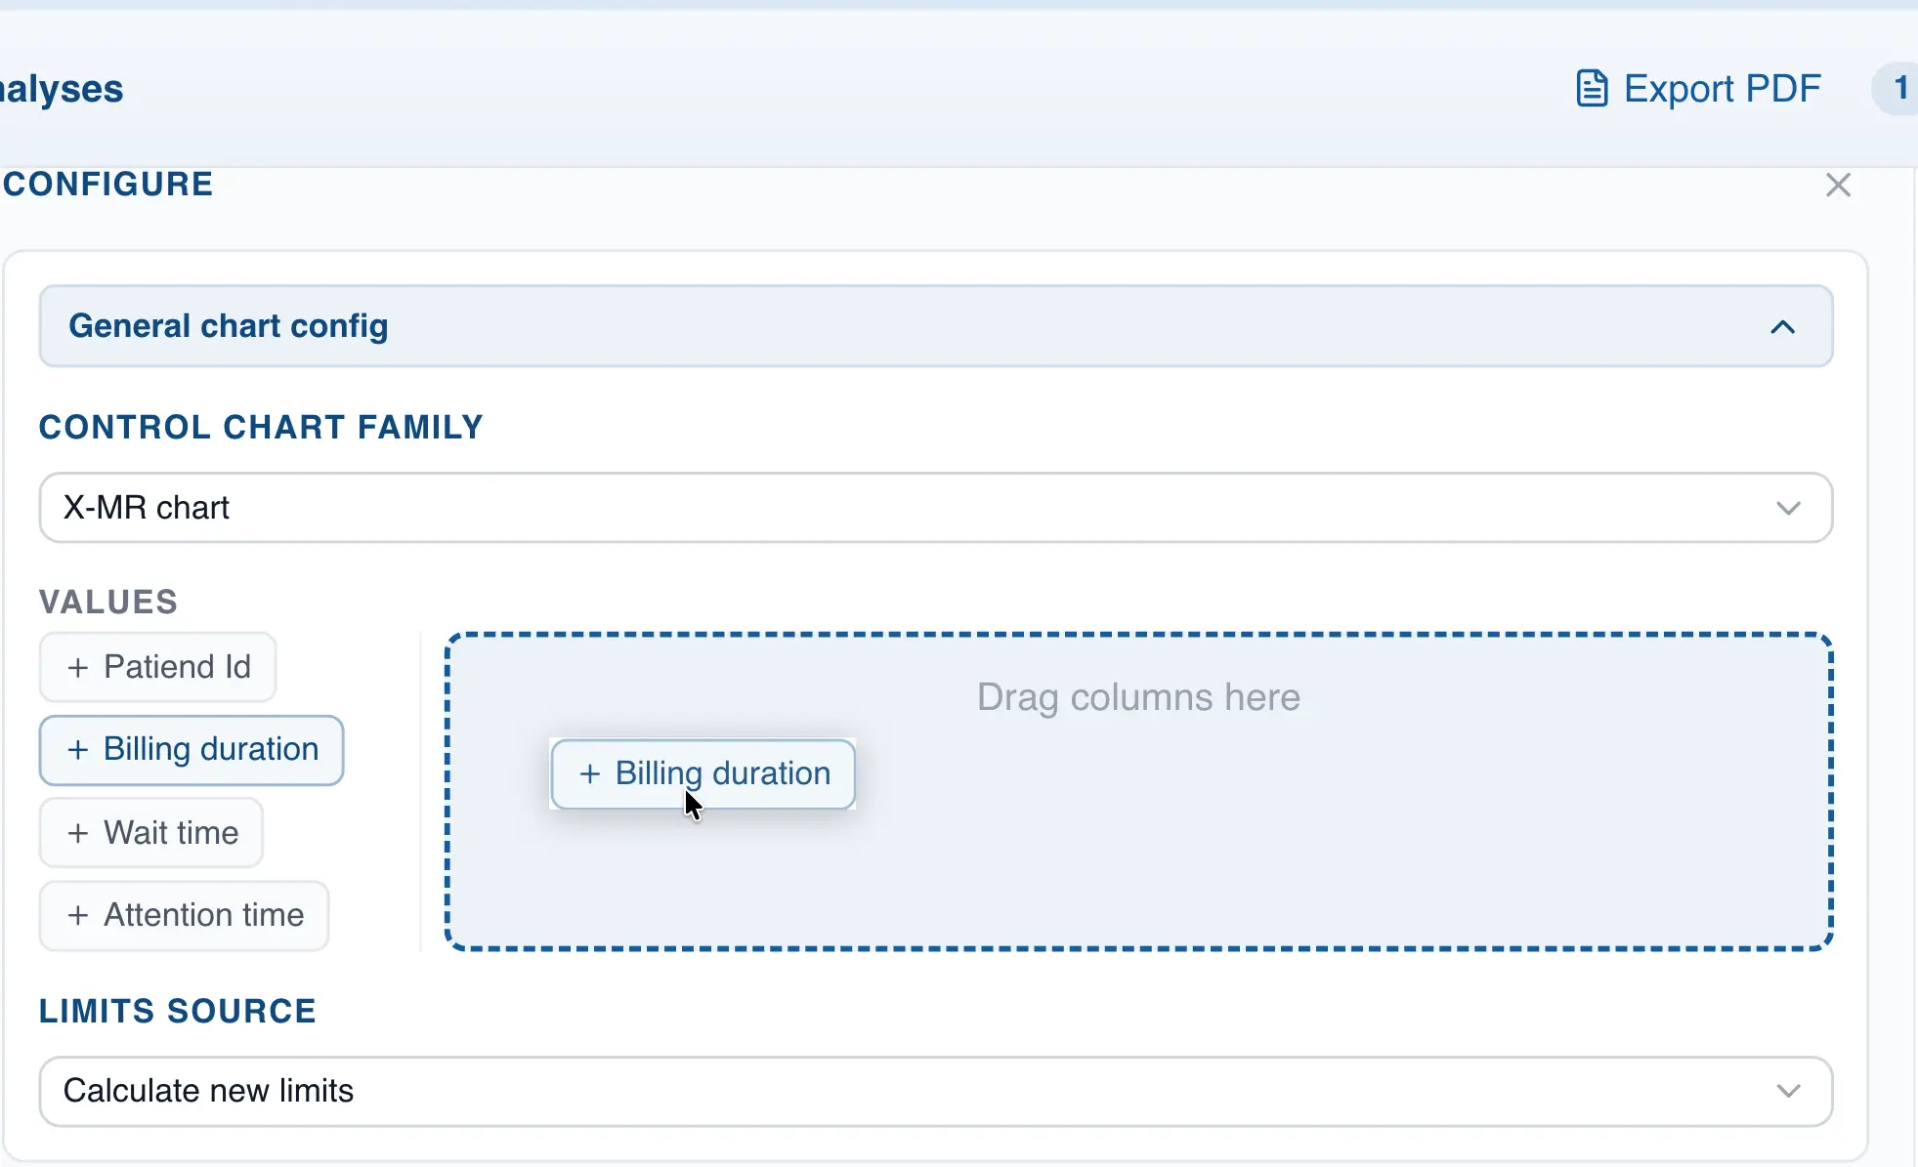Select the Patiend Id value chip

point(157,667)
